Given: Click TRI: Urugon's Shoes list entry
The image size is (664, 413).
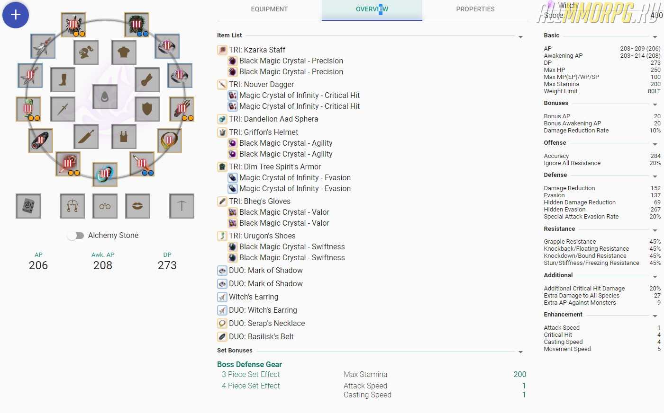Looking at the screenshot, I should coord(262,236).
